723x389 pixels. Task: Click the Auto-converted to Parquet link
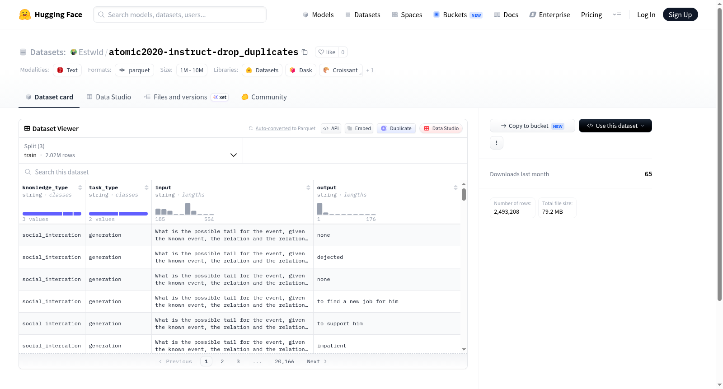coord(273,128)
